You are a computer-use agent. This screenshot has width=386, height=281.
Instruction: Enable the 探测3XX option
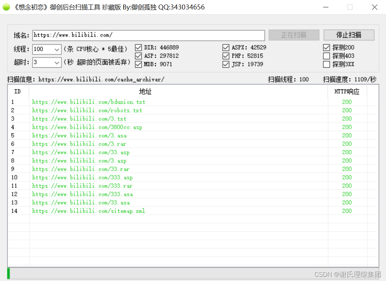click(326, 64)
